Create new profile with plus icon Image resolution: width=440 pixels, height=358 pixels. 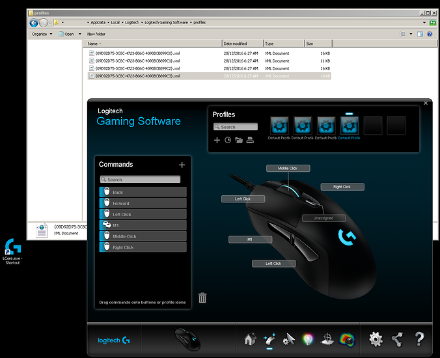pos(217,140)
